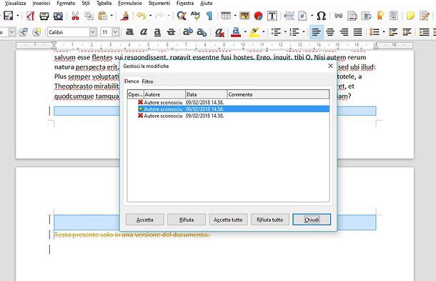Toggle Track Changes recording icon

coord(425,16)
